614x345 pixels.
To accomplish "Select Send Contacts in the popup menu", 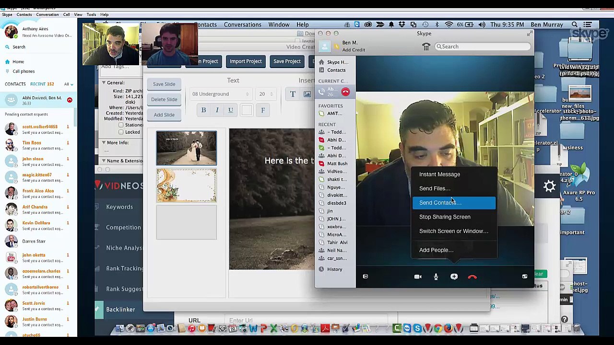I will [x=454, y=203].
